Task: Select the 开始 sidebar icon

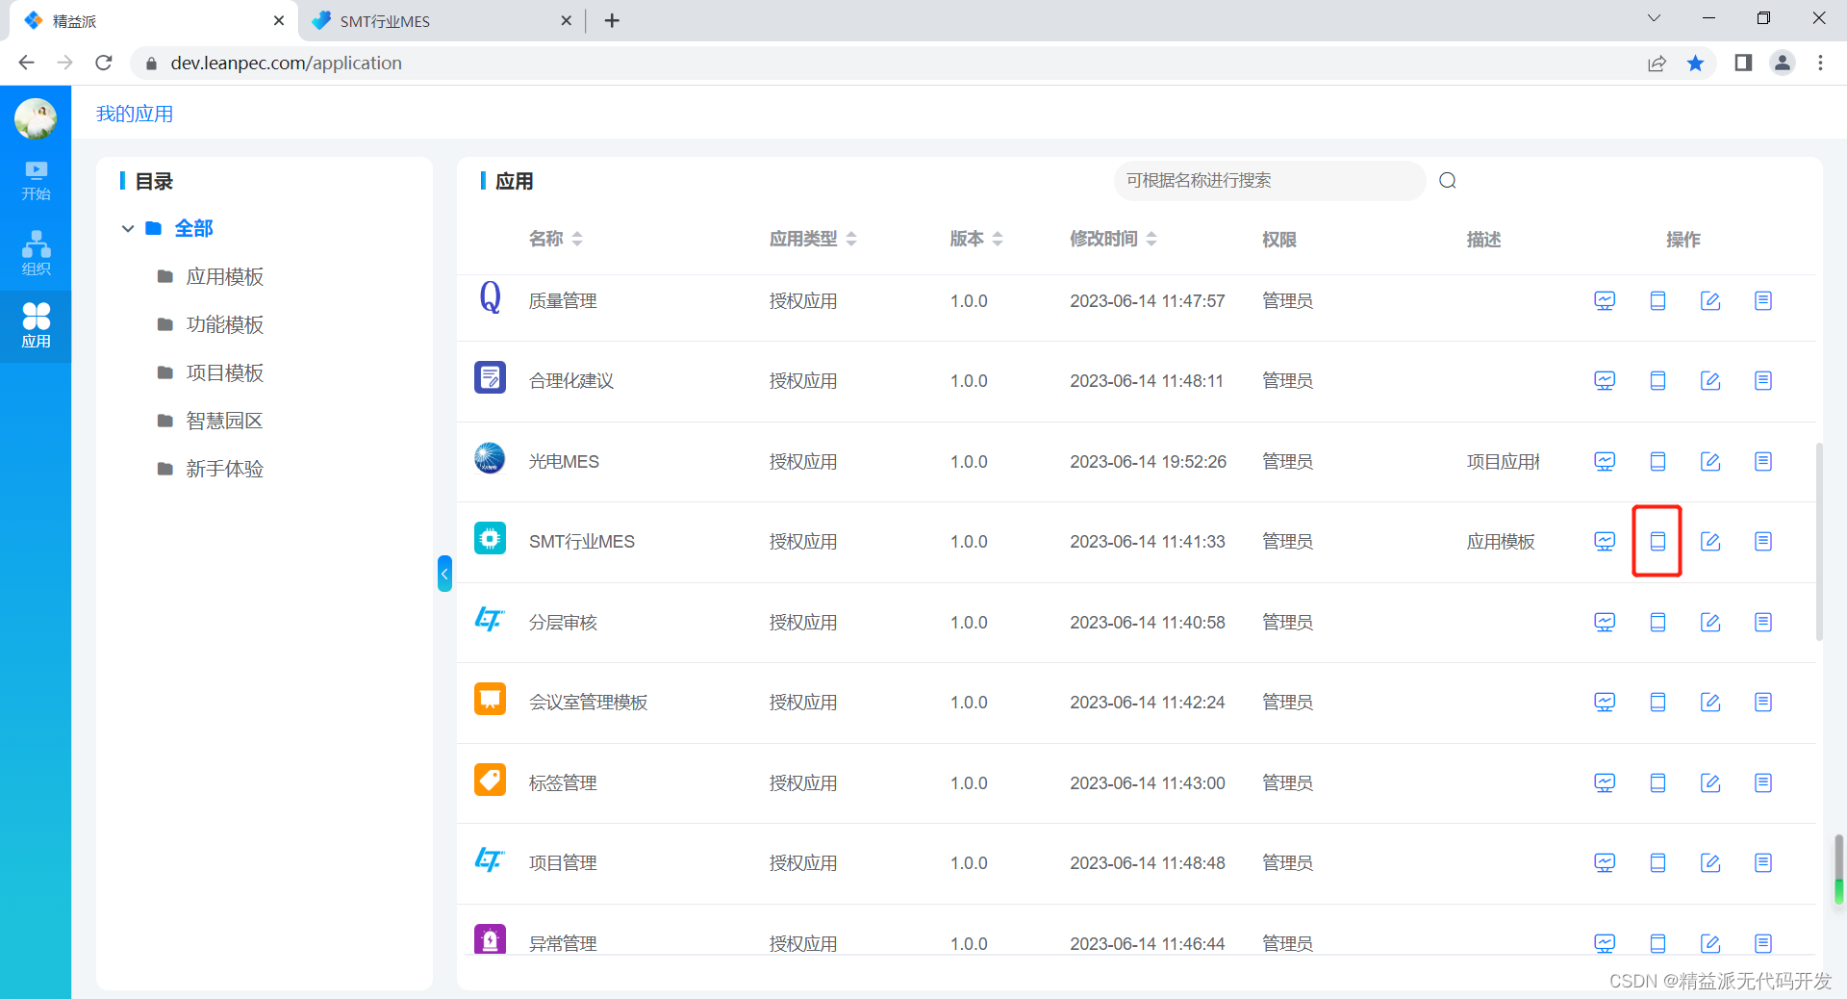Action: click(x=36, y=179)
